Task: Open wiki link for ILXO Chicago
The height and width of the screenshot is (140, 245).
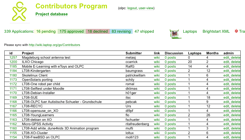Action: [157, 62]
